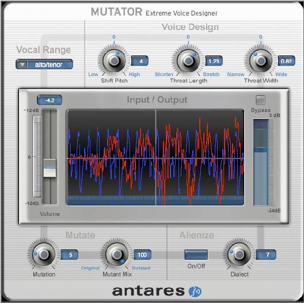Click the Mutant Mix knob

coord(117,255)
